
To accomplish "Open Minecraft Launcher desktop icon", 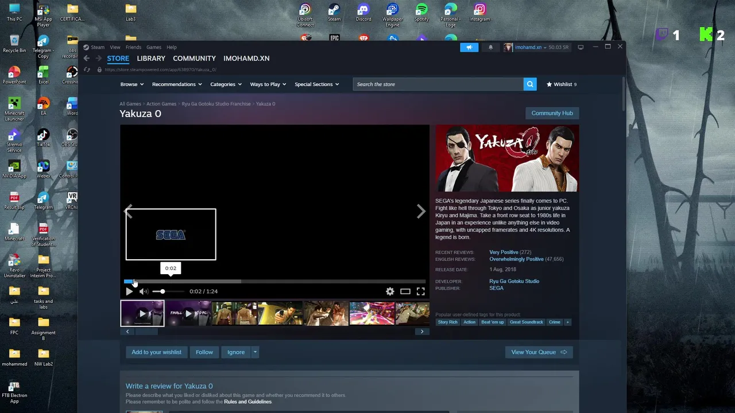I will click(14, 109).
